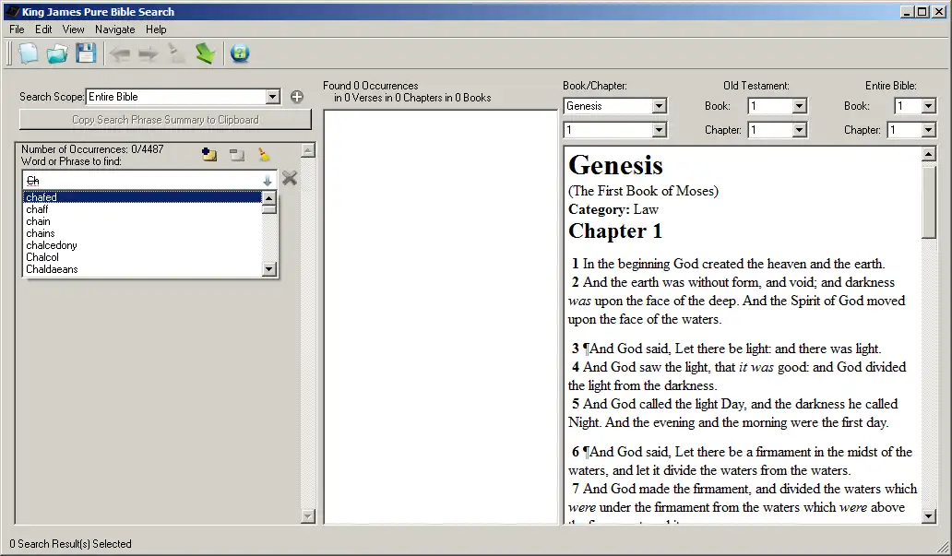Screen dimensions: 952x556
Task: Open the File menu
Action: click(x=17, y=30)
